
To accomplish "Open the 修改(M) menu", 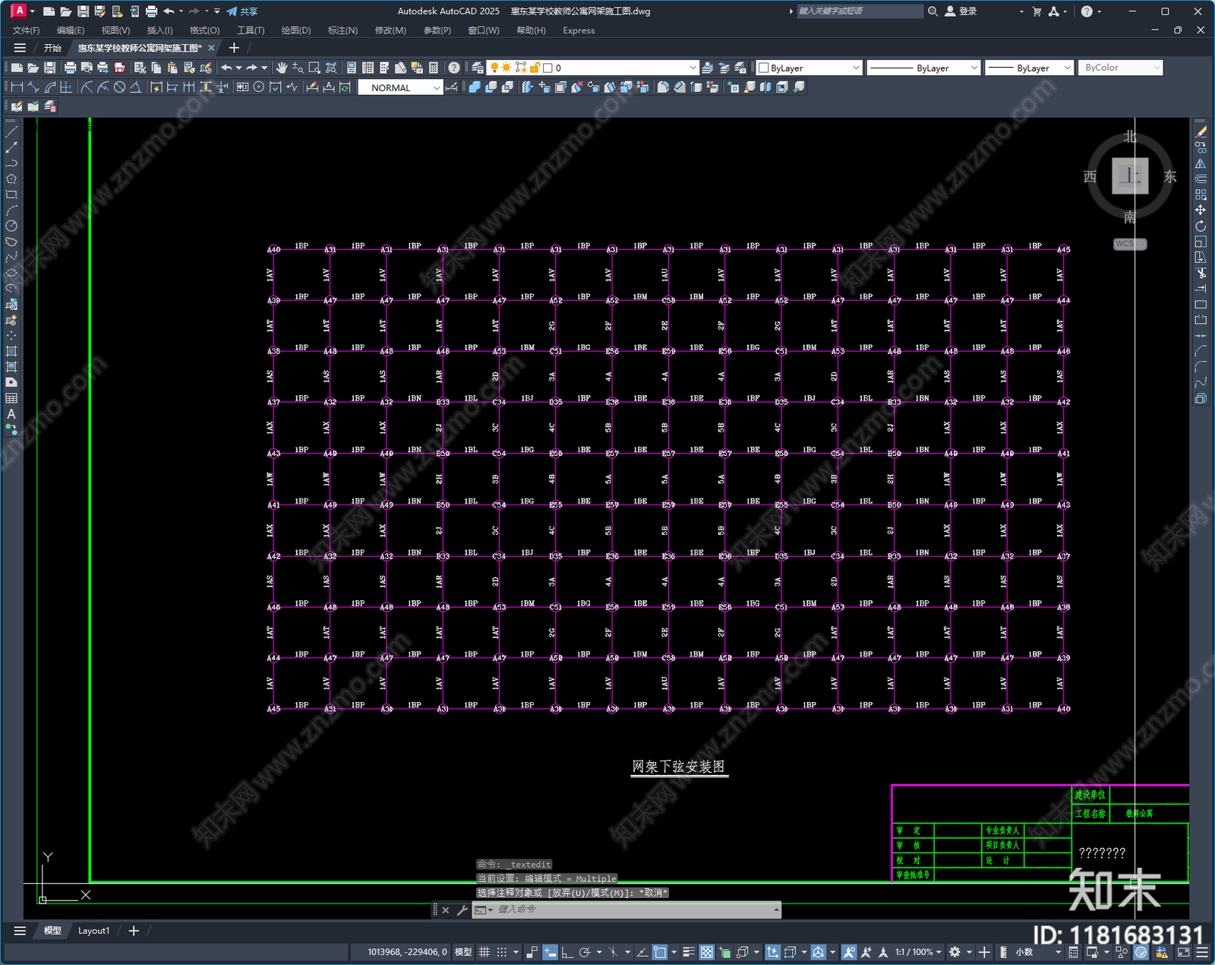I will click(x=390, y=30).
